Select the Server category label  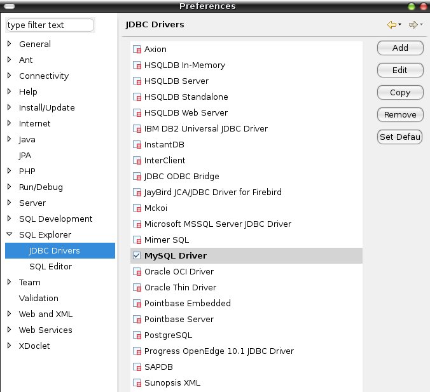[x=32, y=203]
